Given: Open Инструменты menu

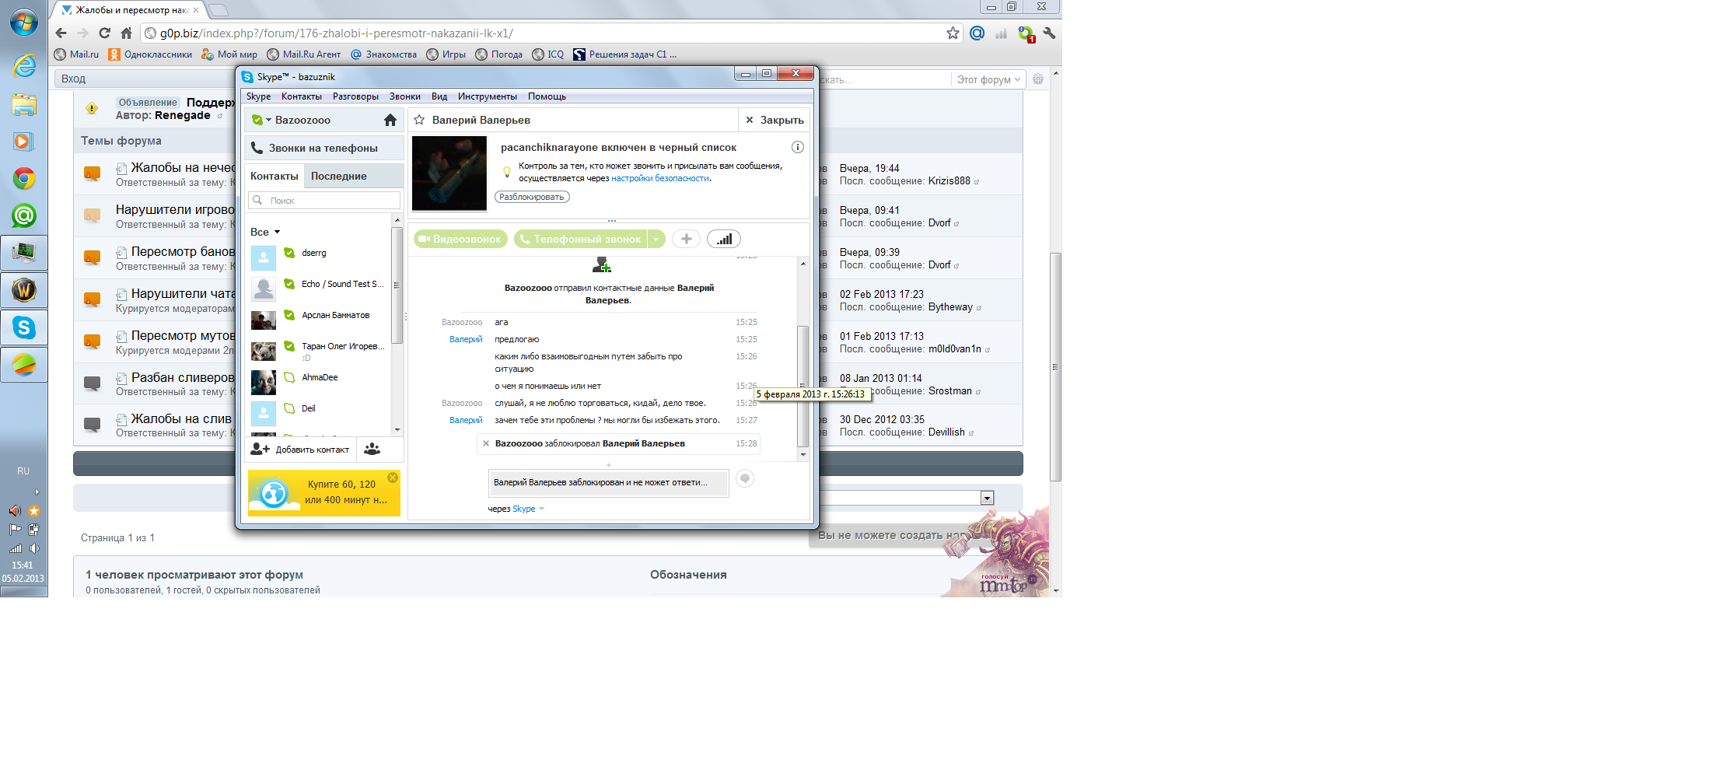Looking at the screenshot, I should pos(488,96).
